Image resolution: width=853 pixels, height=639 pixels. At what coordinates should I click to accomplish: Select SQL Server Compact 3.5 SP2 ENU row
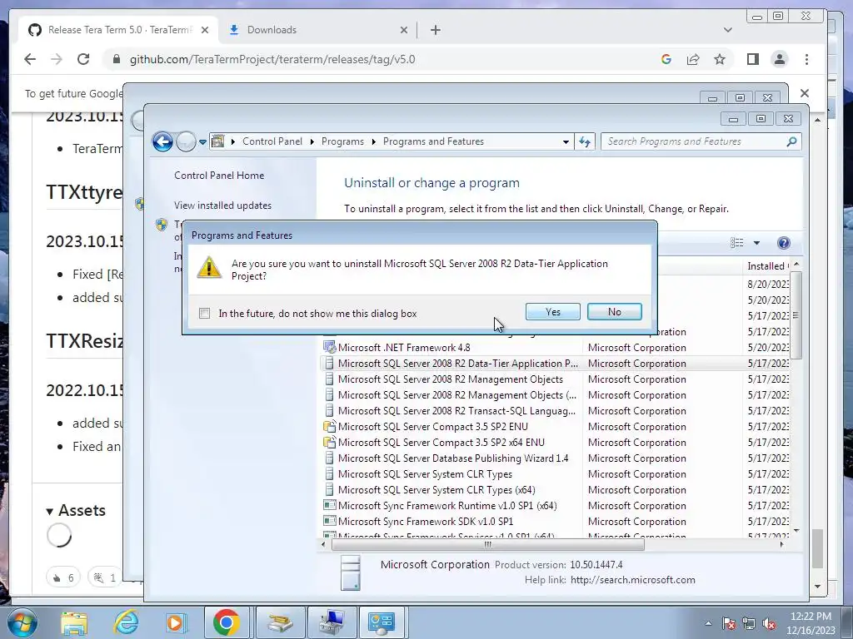555,427
